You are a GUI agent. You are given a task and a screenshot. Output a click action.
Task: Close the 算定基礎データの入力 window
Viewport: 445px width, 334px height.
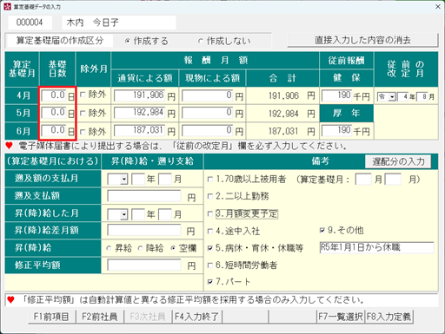click(x=438, y=6)
